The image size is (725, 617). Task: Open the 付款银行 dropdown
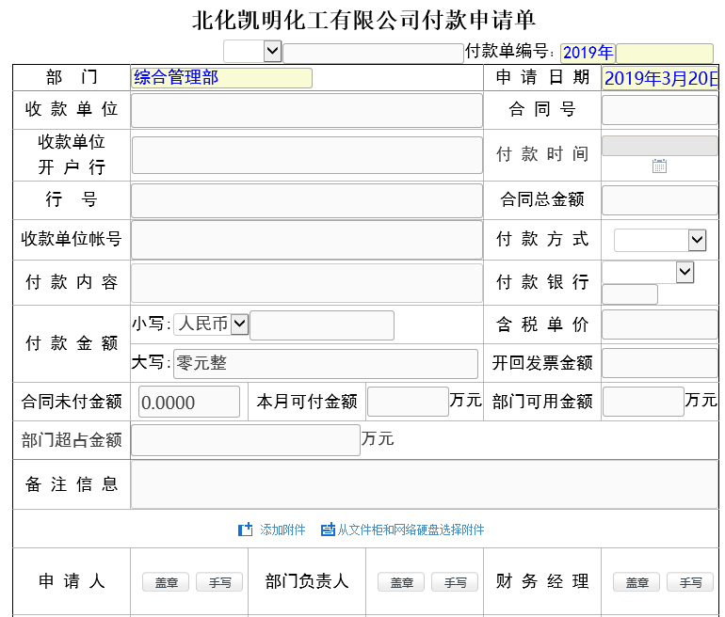coord(648,273)
